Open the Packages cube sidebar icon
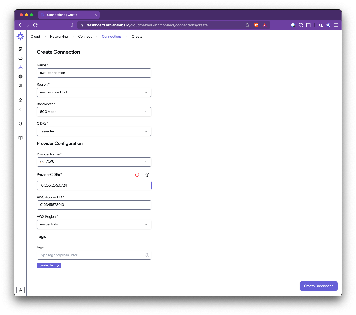Image resolution: width=356 pixels, height=315 pixels. tap(20, 100)
